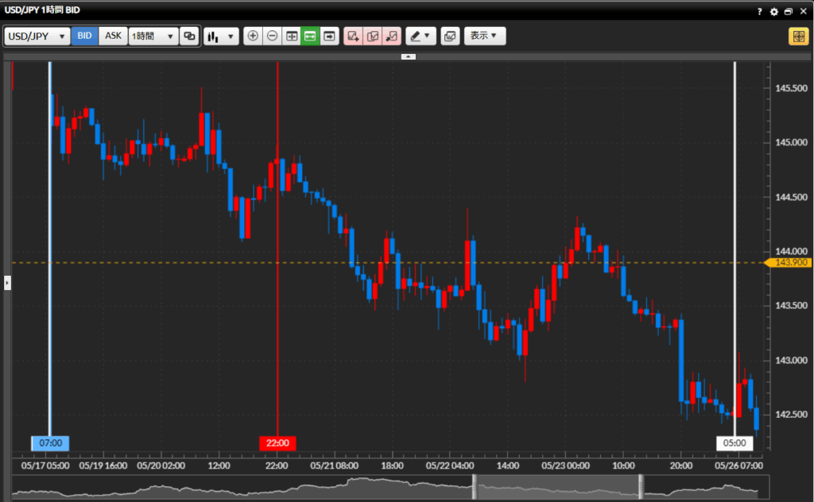Open the 1時間 timeframe dropdown
The height and width of the screenshot is (502, 814).
[x=153, y=37]
